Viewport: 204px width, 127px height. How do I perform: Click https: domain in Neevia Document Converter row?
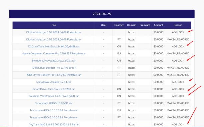coord(132,54)
